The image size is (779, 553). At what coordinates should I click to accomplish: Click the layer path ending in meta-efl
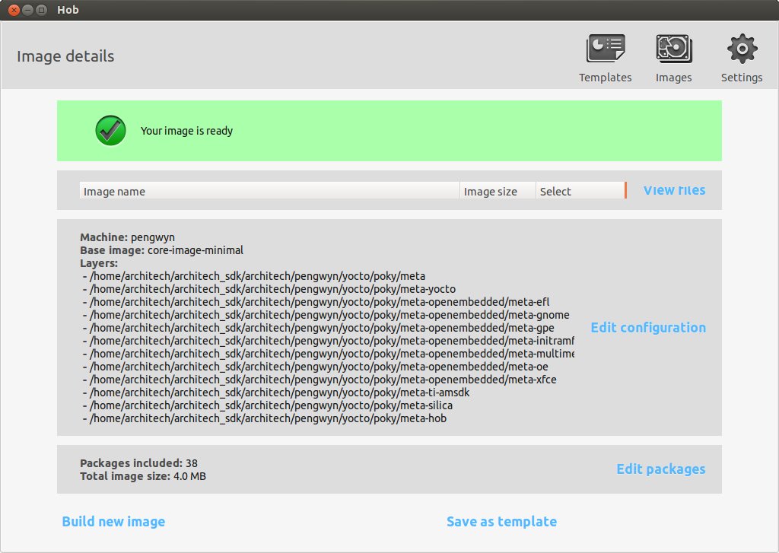pyautogui.click(x=316, y=301)
